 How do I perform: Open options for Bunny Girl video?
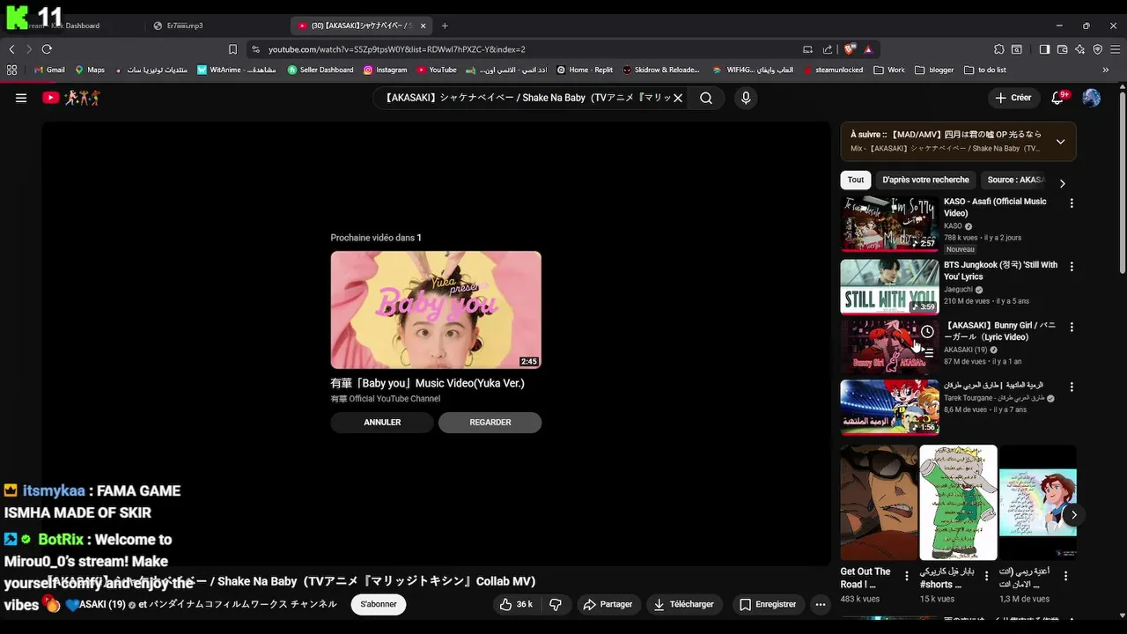click(x=1072, y=327)
